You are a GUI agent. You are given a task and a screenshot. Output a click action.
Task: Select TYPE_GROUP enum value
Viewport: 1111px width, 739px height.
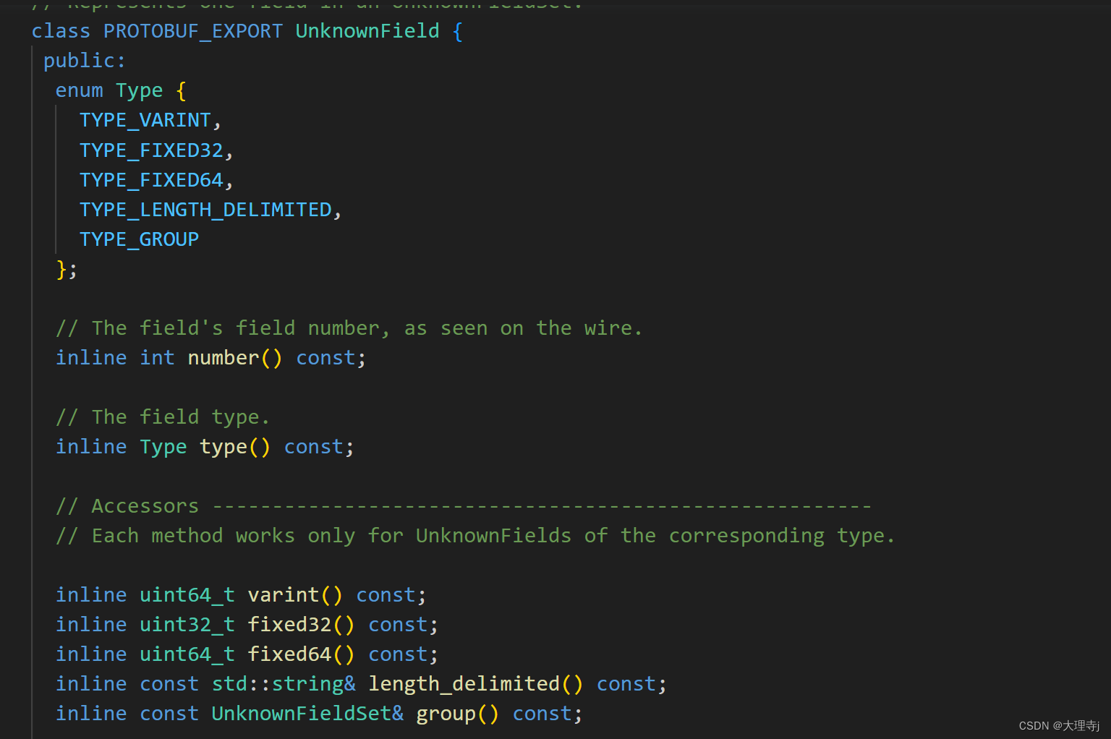point(139,239)
